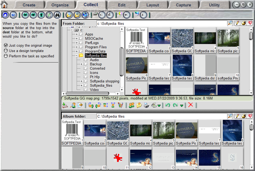This screenshot has height=171, width=255.
Task: Open the settings gear in top toolbar
Action: (x=5, y=15)
